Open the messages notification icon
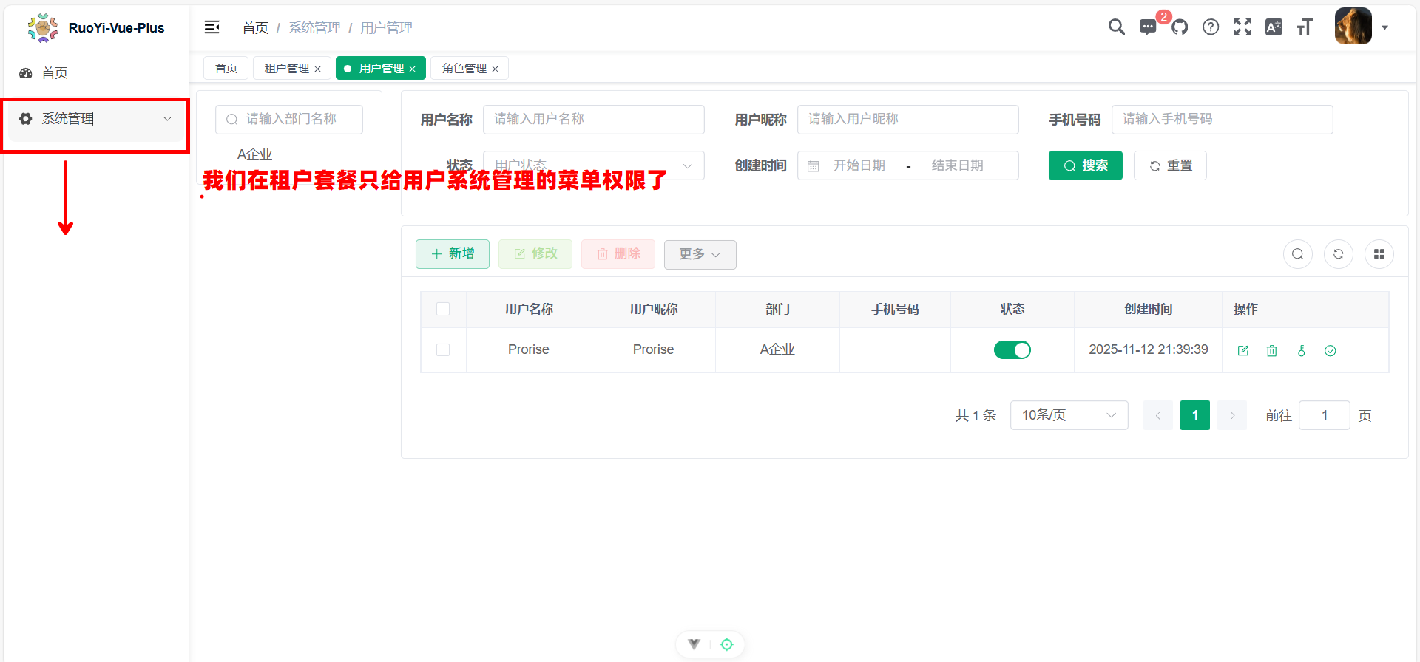The width and height of the screenshot is (1420, 662). [x=1147, y=27]
